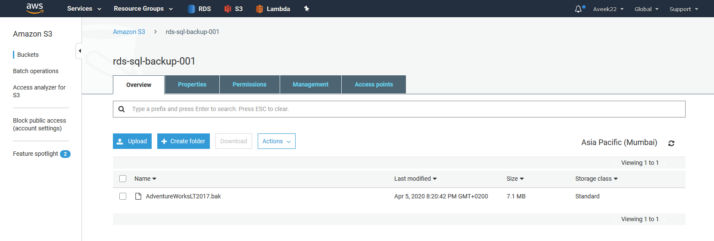Open the Aveek22 account dropdown
This screenshot has height=241, width=714.
608,9
